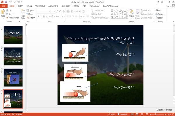Convert to SmartArt button
The image size is (175, 116).
[100, 18]
